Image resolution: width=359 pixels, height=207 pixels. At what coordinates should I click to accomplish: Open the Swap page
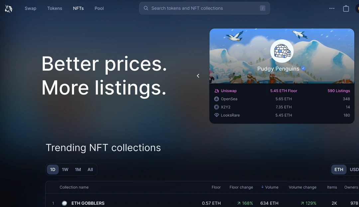(31, 8)
